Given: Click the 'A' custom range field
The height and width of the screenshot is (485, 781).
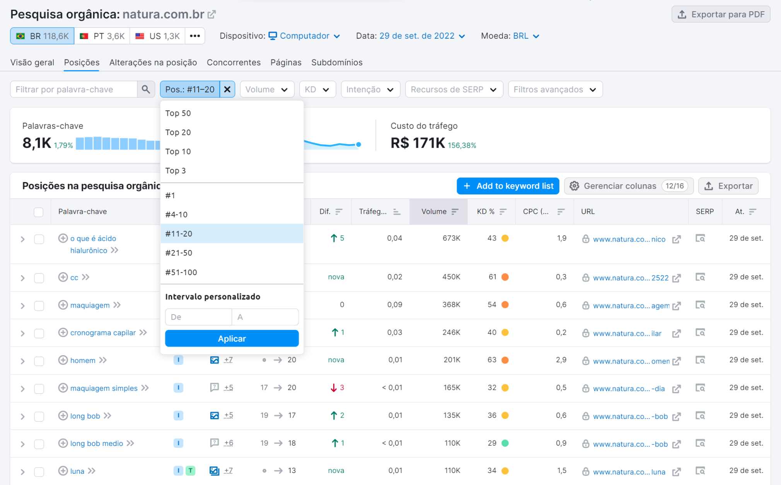Looking at the screenshot, I should pyautogui.click(x=265, y=317).
